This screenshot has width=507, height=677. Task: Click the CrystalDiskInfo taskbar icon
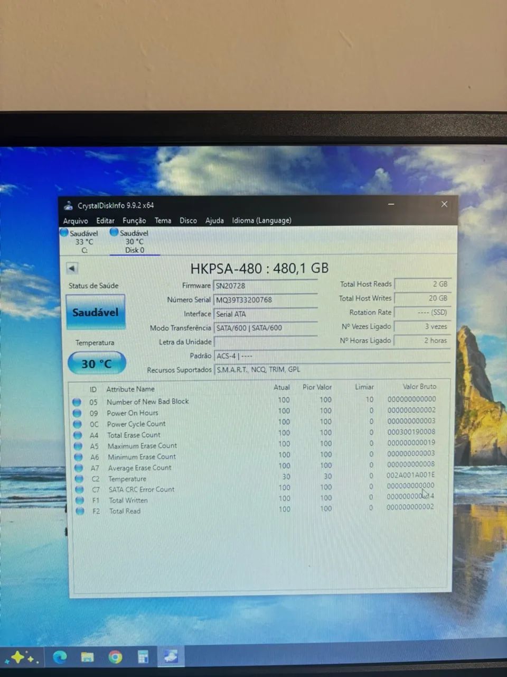(171, 657)
